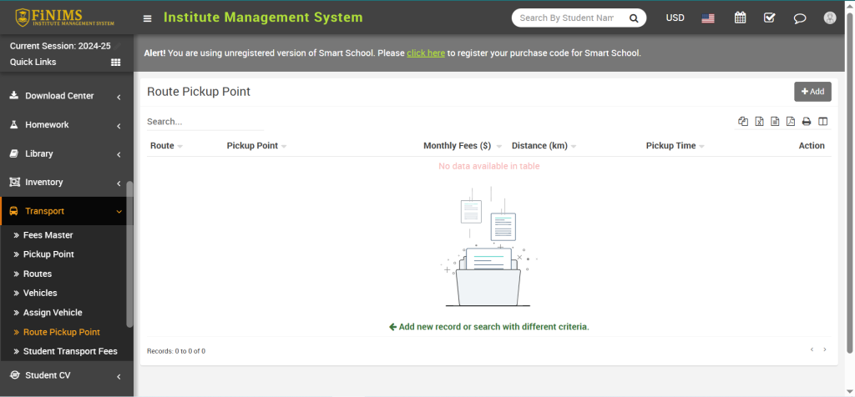Export table as CSV icon

pyautogui.click(x=775, y=122)
